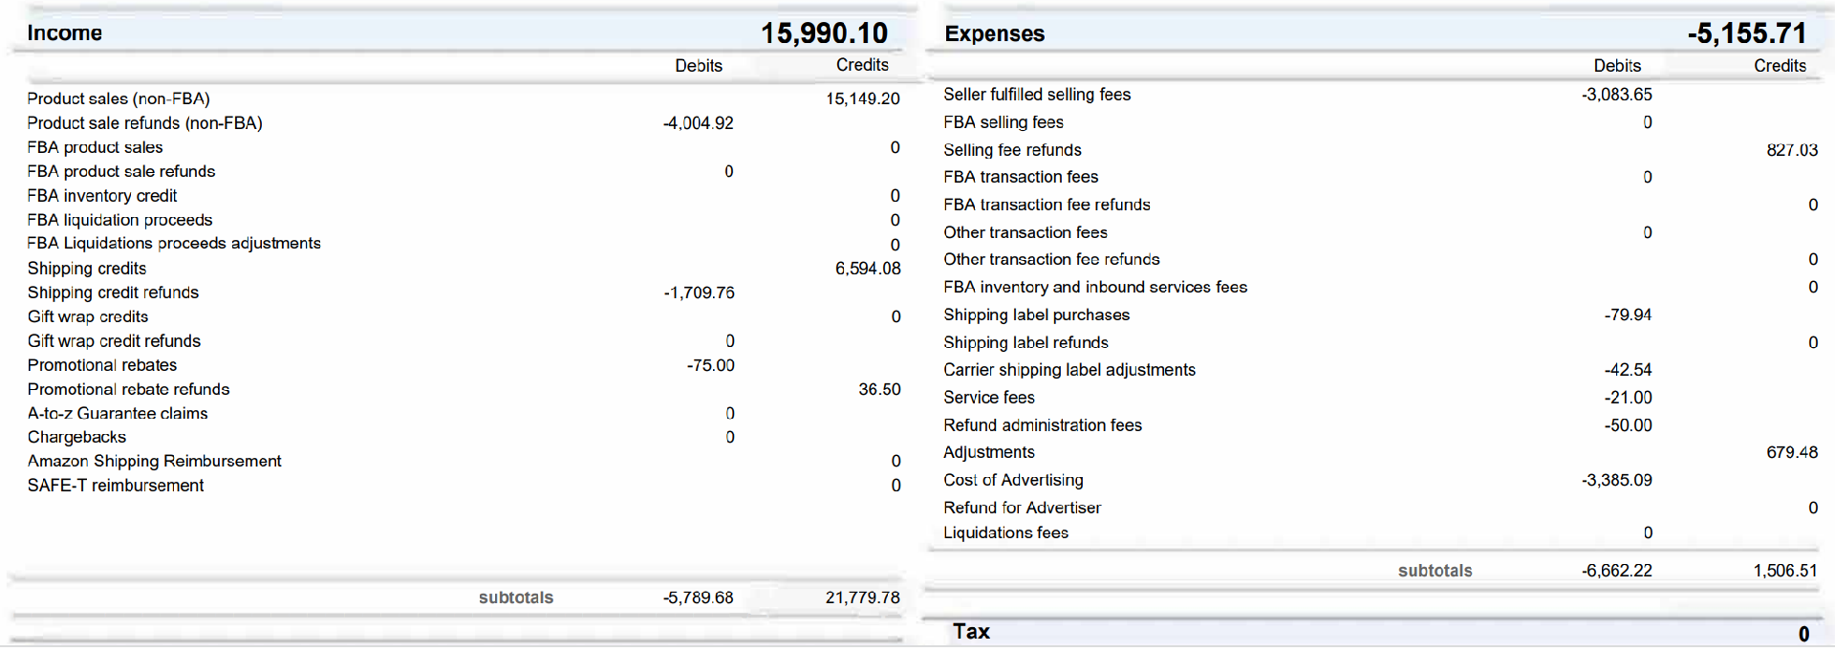Click the Seller fulfilled selling fees label

tap(1036, 95)
